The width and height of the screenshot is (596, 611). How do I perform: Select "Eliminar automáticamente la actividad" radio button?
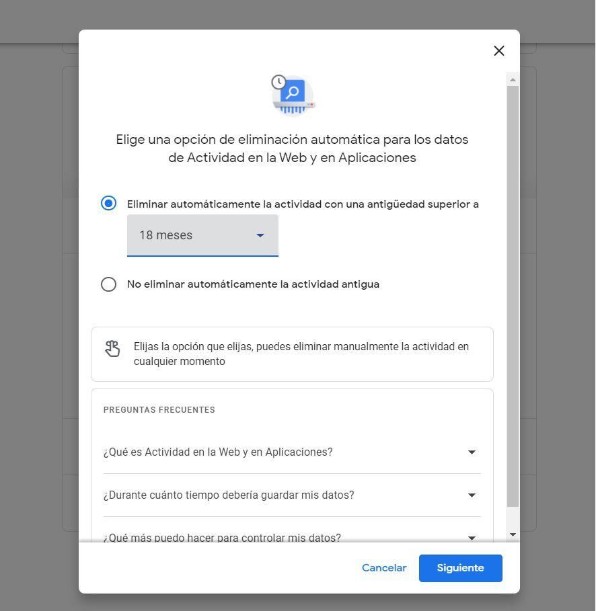(108, 204)
